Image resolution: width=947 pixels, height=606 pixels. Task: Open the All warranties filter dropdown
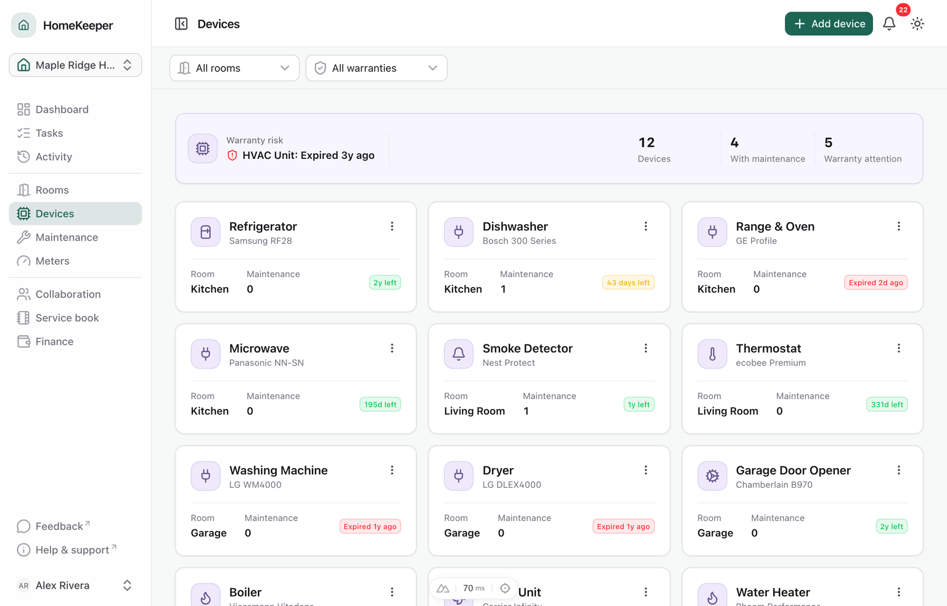pos(376,68)
